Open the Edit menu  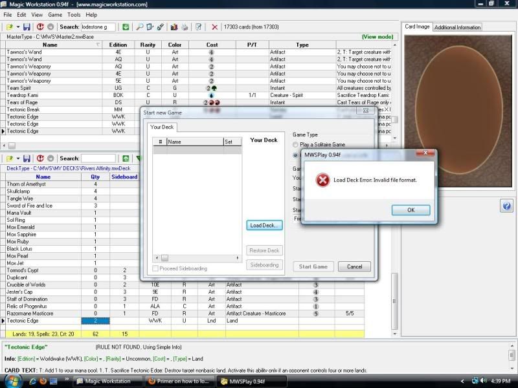click(x=21, y=15)
